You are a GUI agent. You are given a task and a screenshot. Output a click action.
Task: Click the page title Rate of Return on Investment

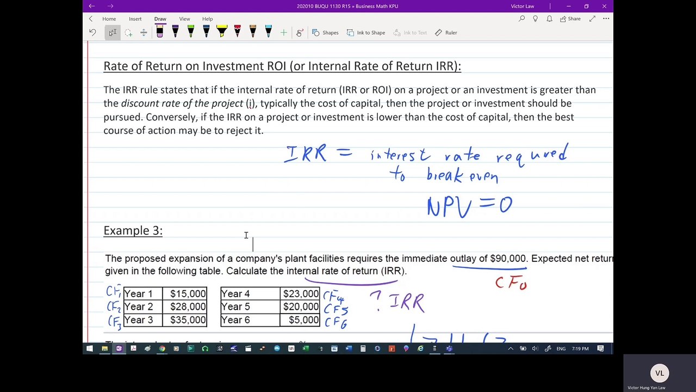click(282, 66)
